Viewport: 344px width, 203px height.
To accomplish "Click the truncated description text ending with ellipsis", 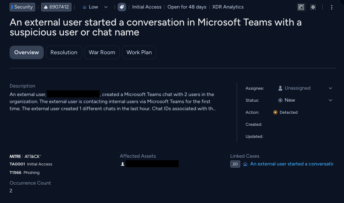I will tap(113, 101).
